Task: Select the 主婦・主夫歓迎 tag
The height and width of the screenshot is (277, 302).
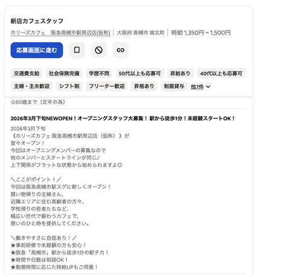Action: pyautogui.click(x=31, y=86)
